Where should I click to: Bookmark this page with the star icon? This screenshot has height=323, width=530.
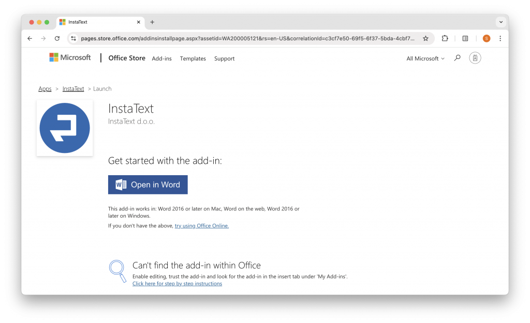tap(425, 38)
